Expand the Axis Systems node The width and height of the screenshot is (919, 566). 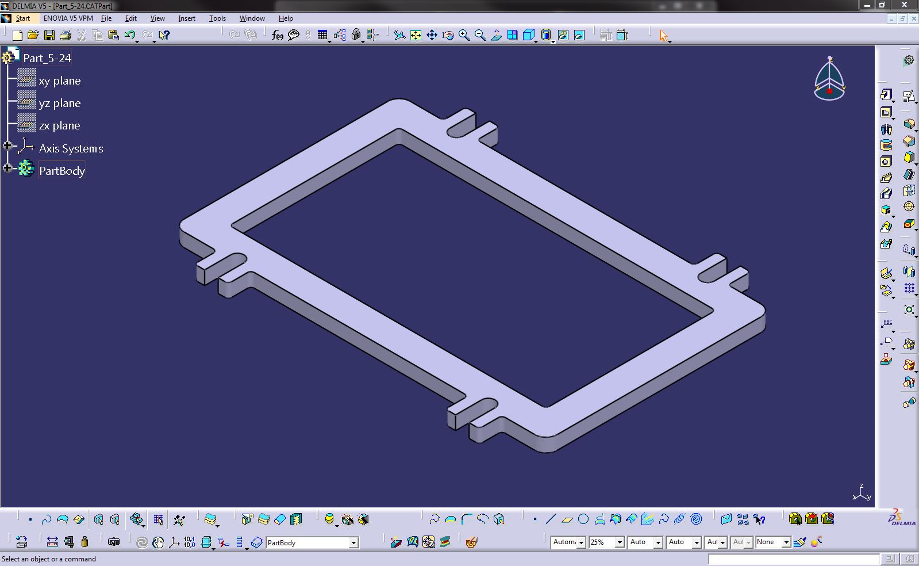pos(7,146)
